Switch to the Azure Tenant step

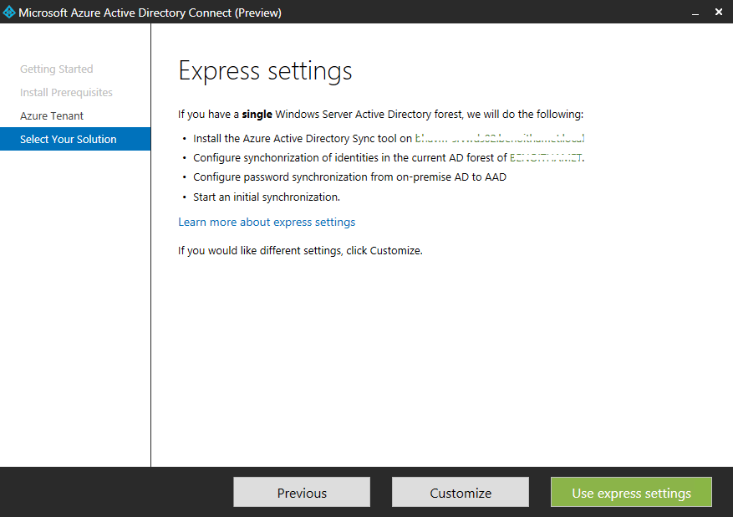click(52, 116)
